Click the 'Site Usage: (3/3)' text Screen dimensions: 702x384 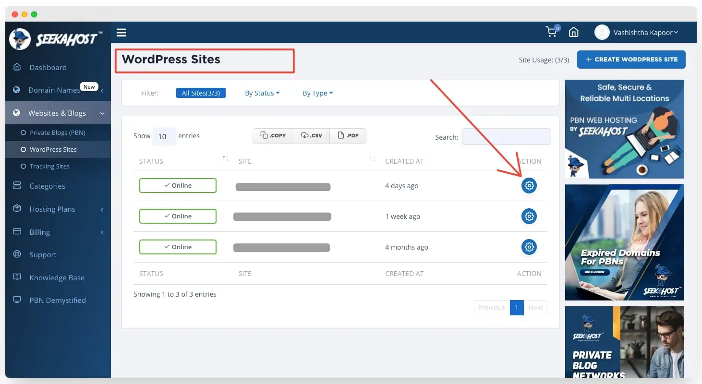[x=544, y=60]
